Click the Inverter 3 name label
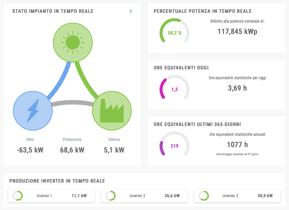This screenshot has height=210, width=289. [230, 196]
